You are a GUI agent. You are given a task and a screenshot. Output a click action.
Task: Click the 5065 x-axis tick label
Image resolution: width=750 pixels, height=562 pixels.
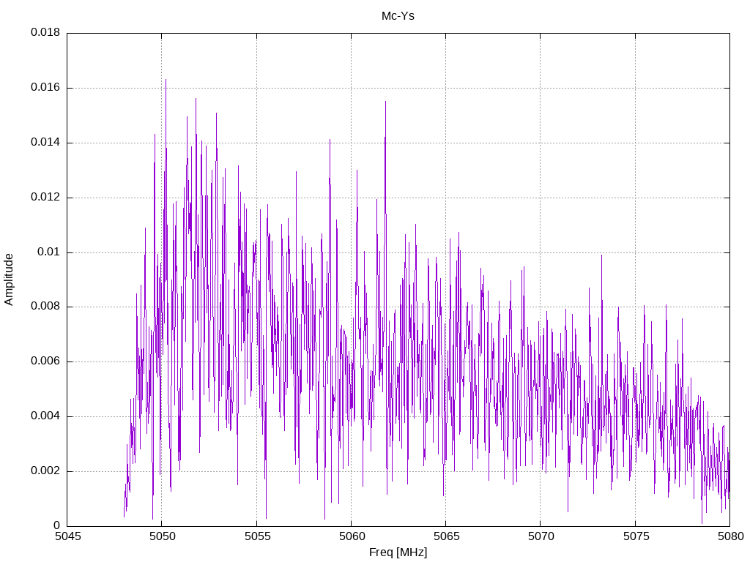[447, 536]
